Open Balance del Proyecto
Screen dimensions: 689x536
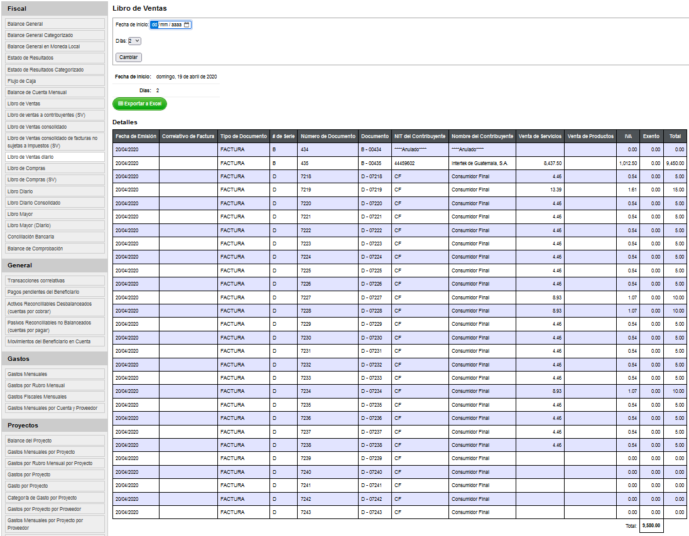[x=55, y=441]
